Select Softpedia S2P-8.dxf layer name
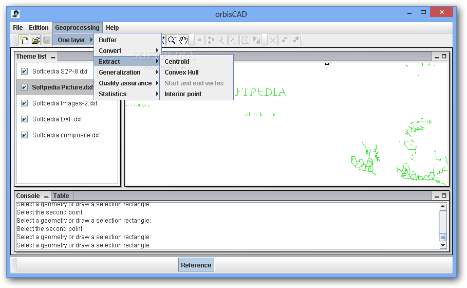 [60, 71]
